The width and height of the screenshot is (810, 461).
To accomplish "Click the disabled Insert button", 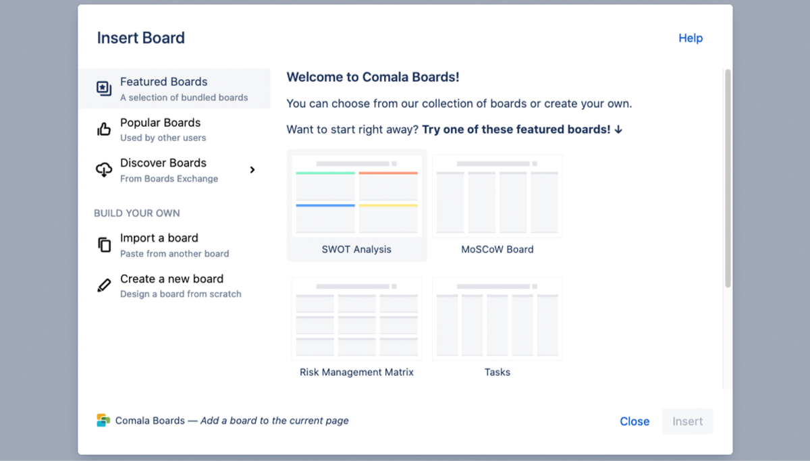I will 688,421.
